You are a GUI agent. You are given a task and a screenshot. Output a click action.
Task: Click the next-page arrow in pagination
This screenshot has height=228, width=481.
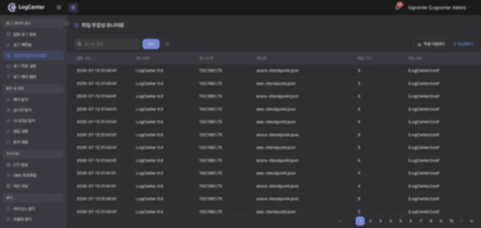click(462, 221)
